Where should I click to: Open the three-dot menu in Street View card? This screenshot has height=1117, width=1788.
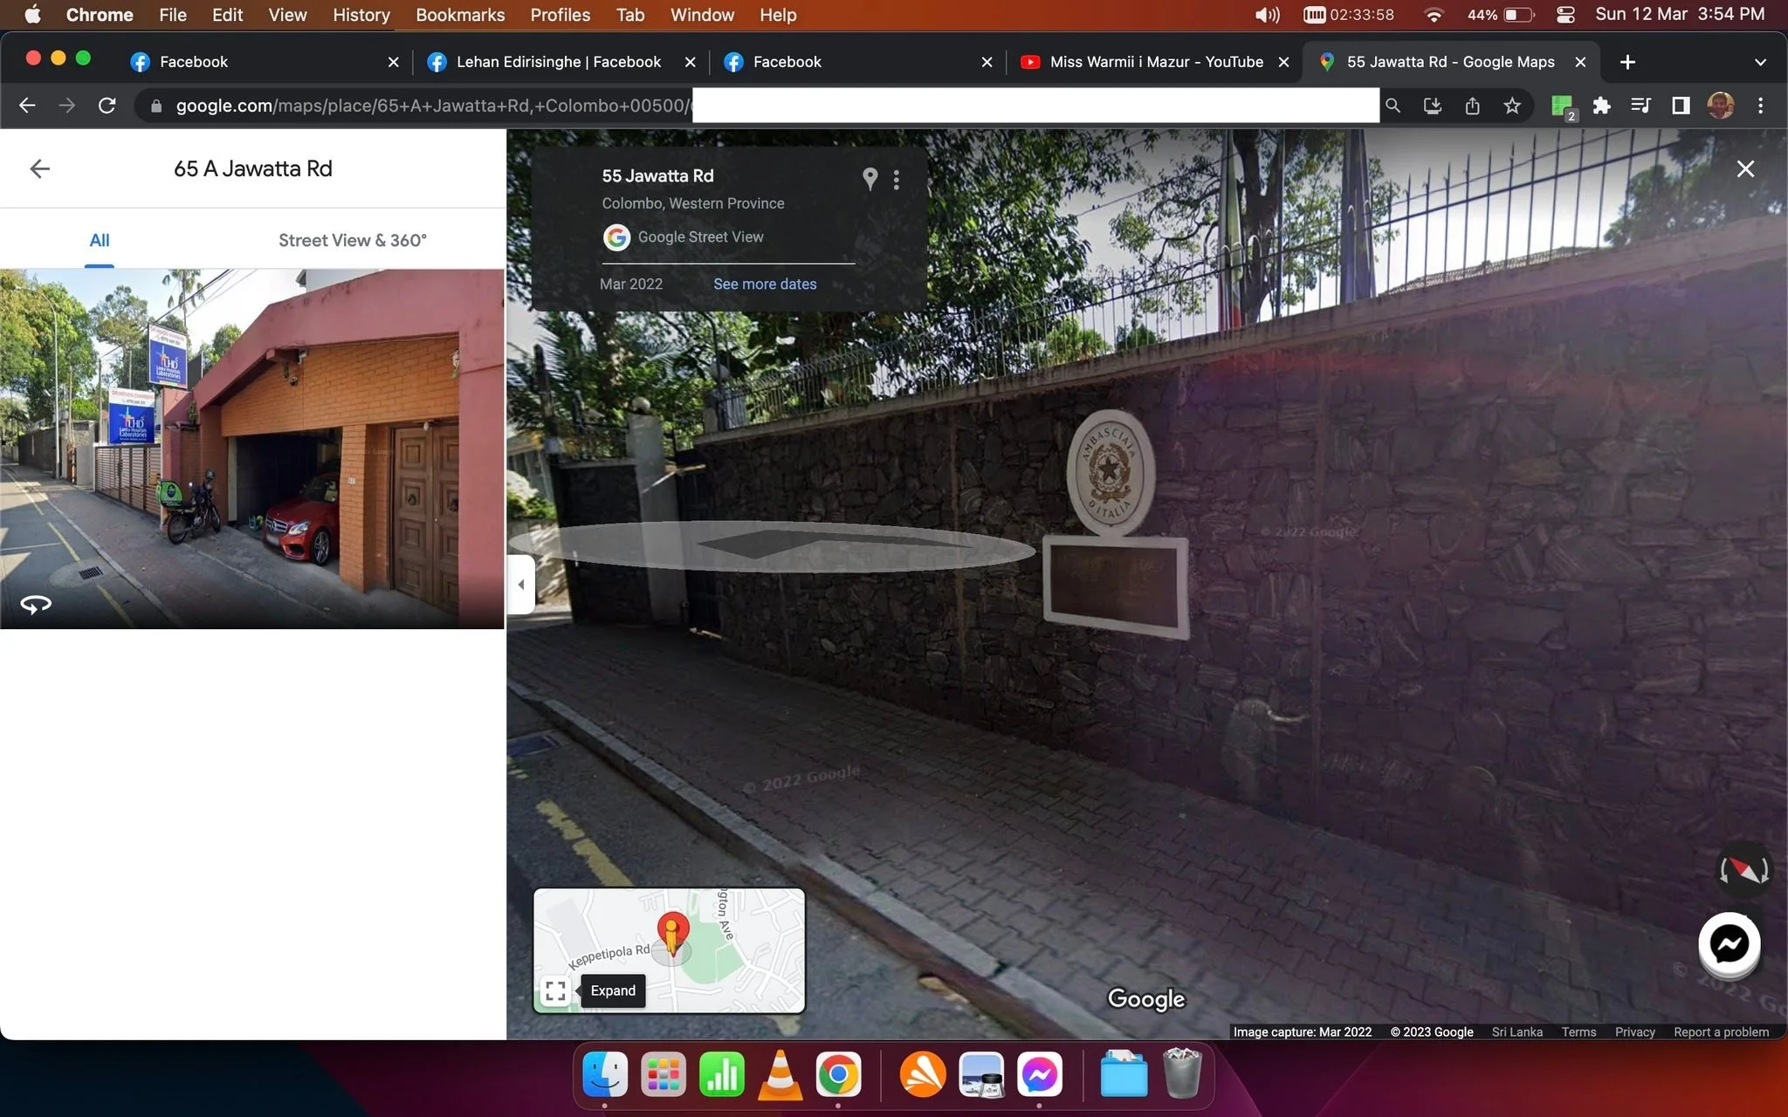tap(896, 180)
